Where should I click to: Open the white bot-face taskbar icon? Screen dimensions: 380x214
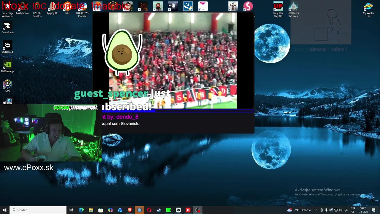178,210
